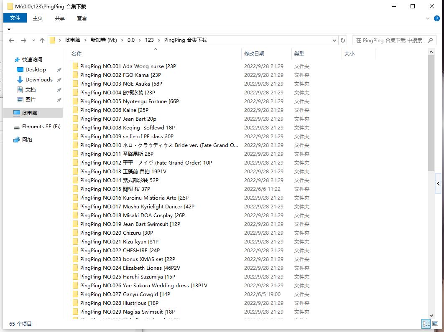Unpin Downloads using its pin icon

click(x=59, y=80)
